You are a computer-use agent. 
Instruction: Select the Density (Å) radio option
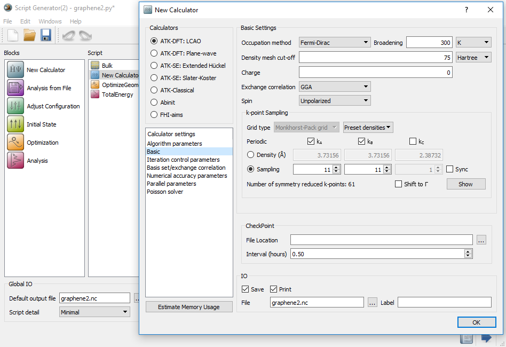point(250,155)
